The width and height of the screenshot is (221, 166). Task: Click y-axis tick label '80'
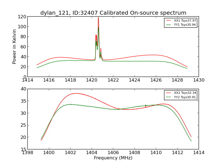coord(23,37)
